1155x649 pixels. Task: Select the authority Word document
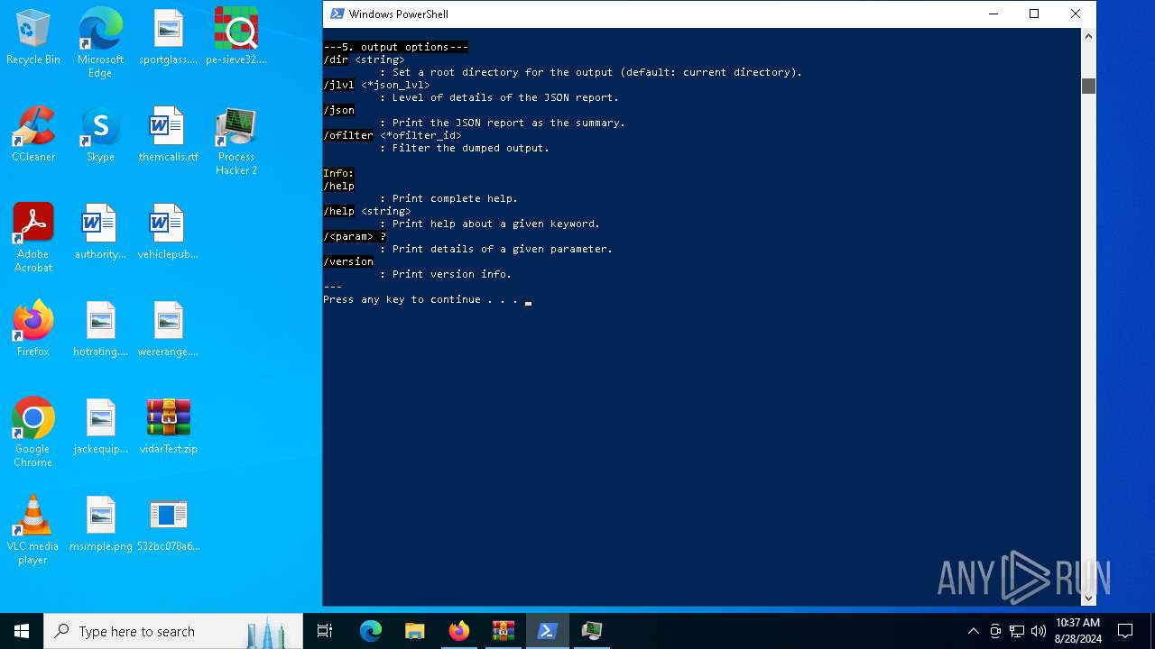[100, 233]
